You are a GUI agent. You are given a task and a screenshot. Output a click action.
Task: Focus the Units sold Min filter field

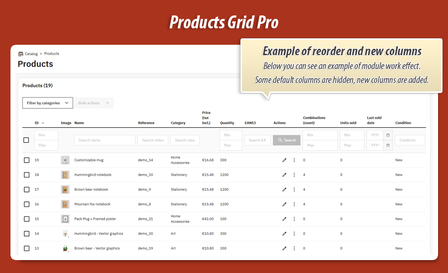pos(352,135)
